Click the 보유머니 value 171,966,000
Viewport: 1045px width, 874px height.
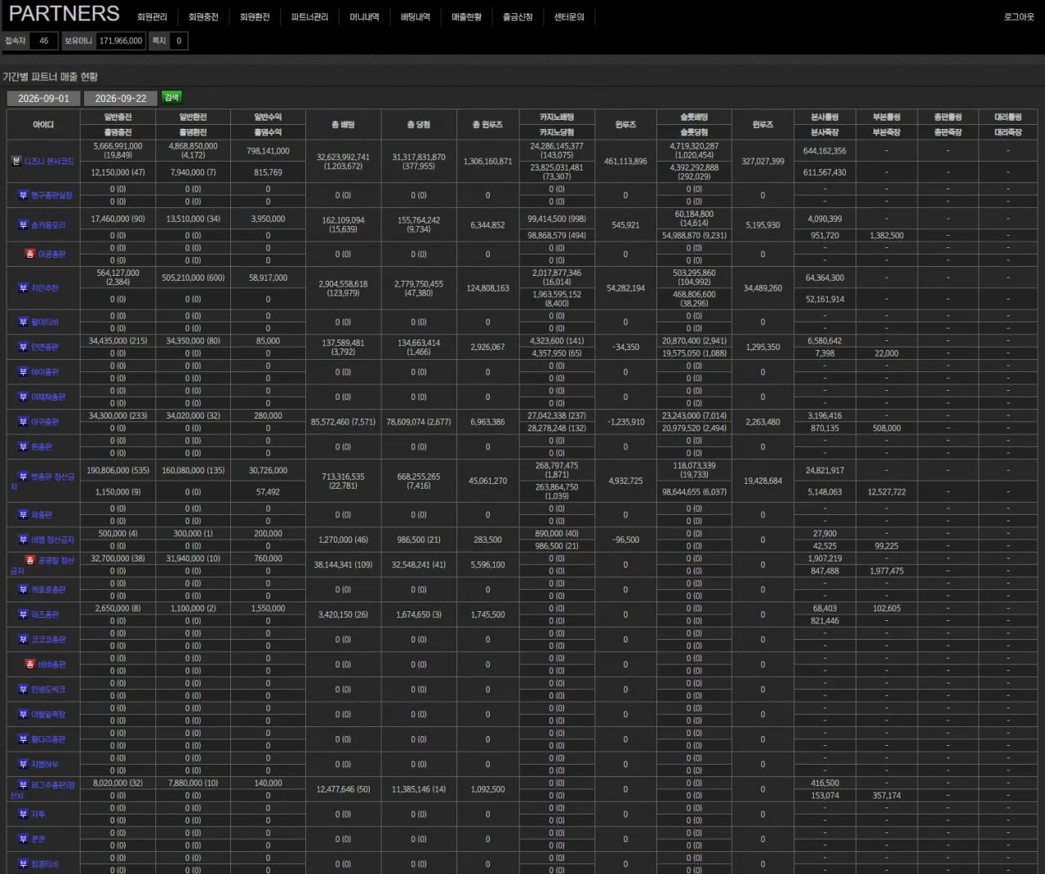[x=121, y=41]
